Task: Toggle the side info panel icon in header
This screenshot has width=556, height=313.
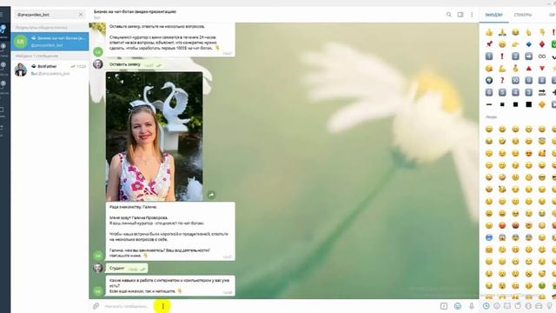Action: (460, 15)
